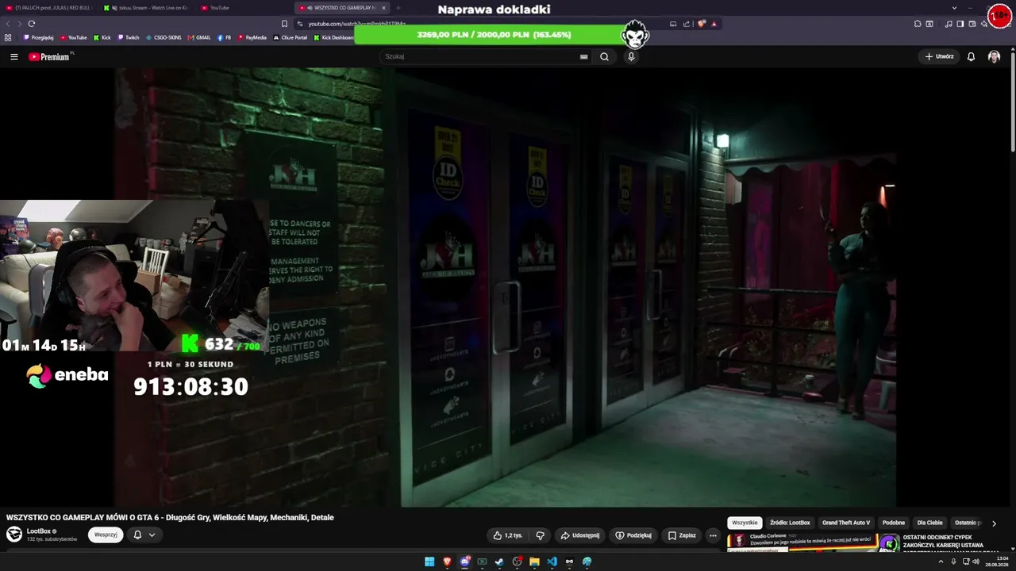The image size is (1016, 571).
Task: Like the video with 1,2 tys.
Action: pos(508,535)
